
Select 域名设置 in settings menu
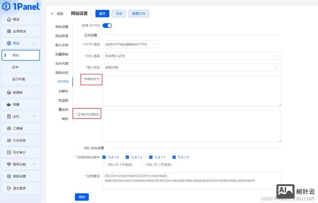(62, 26)
